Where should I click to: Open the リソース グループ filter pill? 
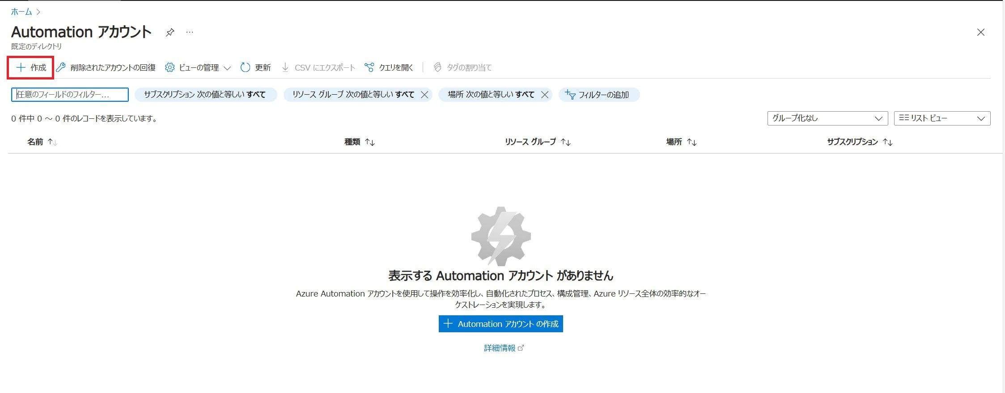[x=353, y=95]
